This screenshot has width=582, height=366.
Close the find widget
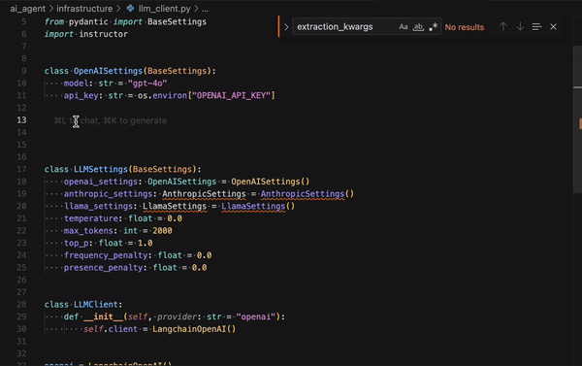click(553, 27)
